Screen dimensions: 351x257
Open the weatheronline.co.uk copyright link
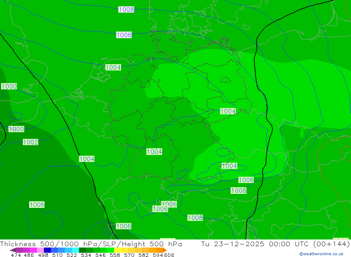coord(322,254)
